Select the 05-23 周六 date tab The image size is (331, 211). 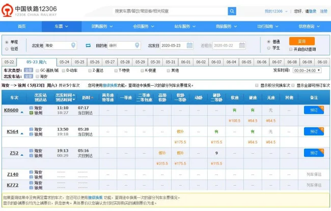[37, 62]
